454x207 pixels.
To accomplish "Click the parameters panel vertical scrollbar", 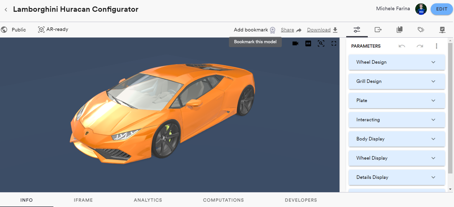I will (x=450, y=107).
